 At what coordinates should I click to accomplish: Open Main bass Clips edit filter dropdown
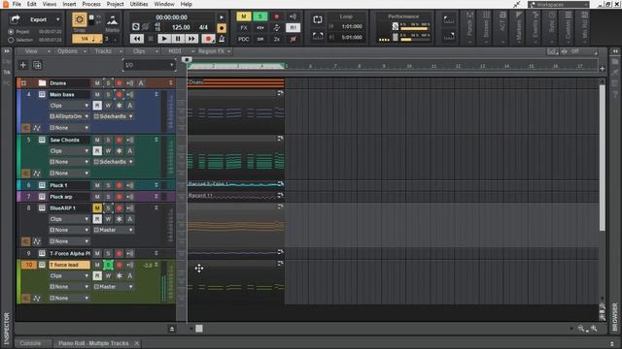pyautogui.click(x=69, y=106)
